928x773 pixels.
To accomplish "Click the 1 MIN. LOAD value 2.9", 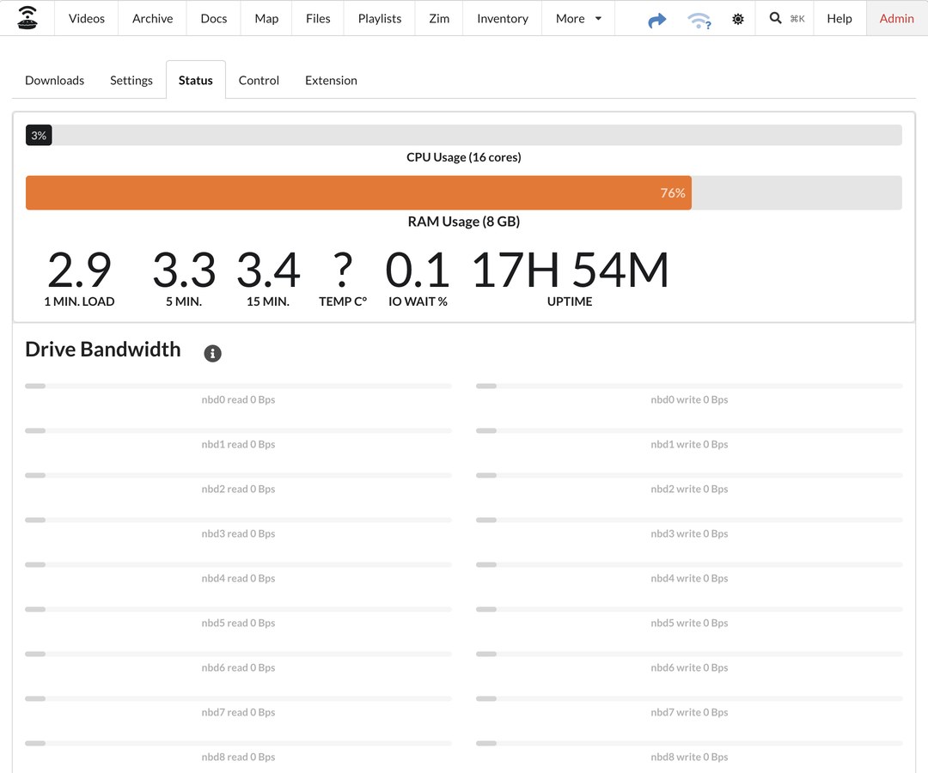I will click(79, 270).
